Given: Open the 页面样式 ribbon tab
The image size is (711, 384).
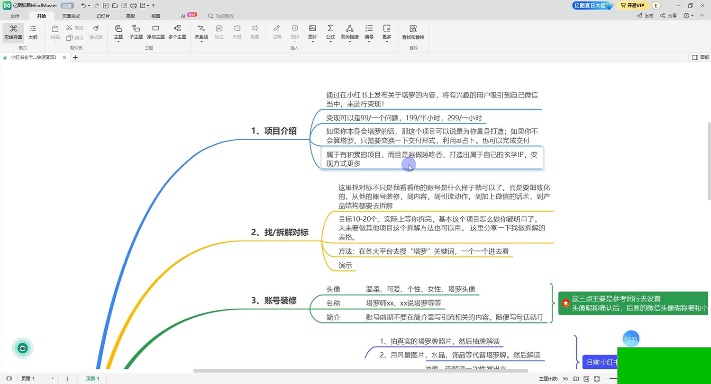Looking at the screenshot, I should point(71,16).
